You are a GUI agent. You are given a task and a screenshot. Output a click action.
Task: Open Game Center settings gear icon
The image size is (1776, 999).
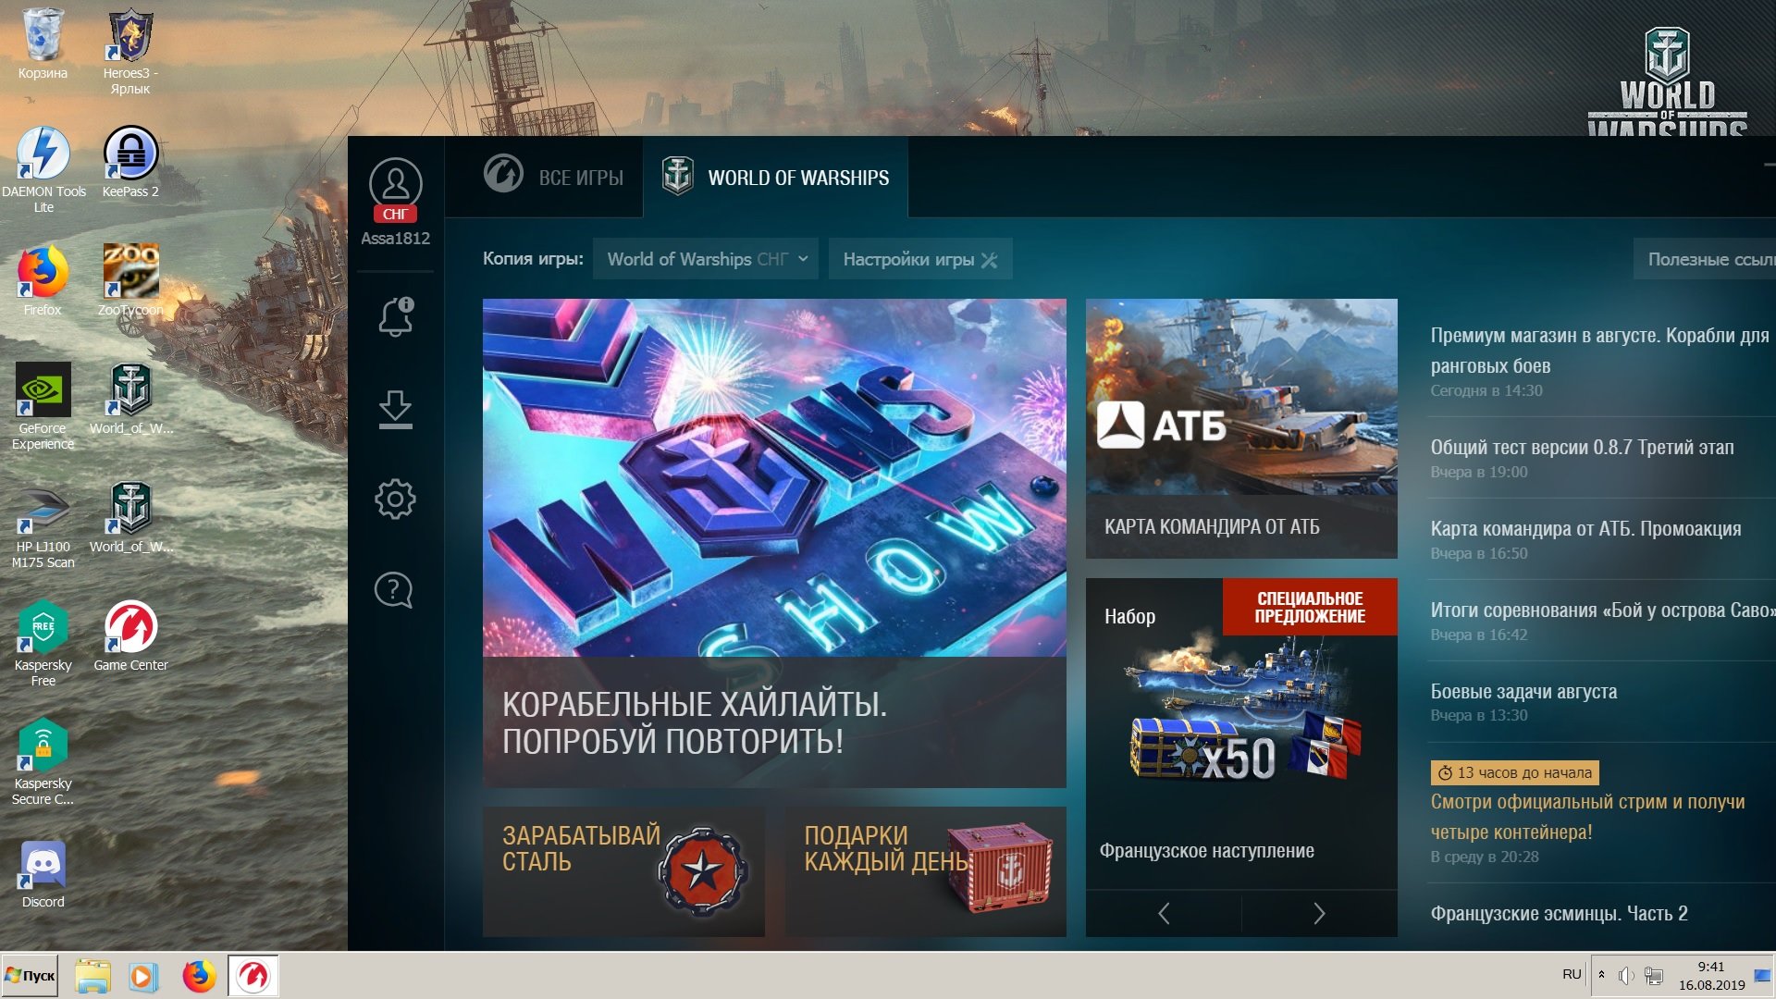[395, 499]
